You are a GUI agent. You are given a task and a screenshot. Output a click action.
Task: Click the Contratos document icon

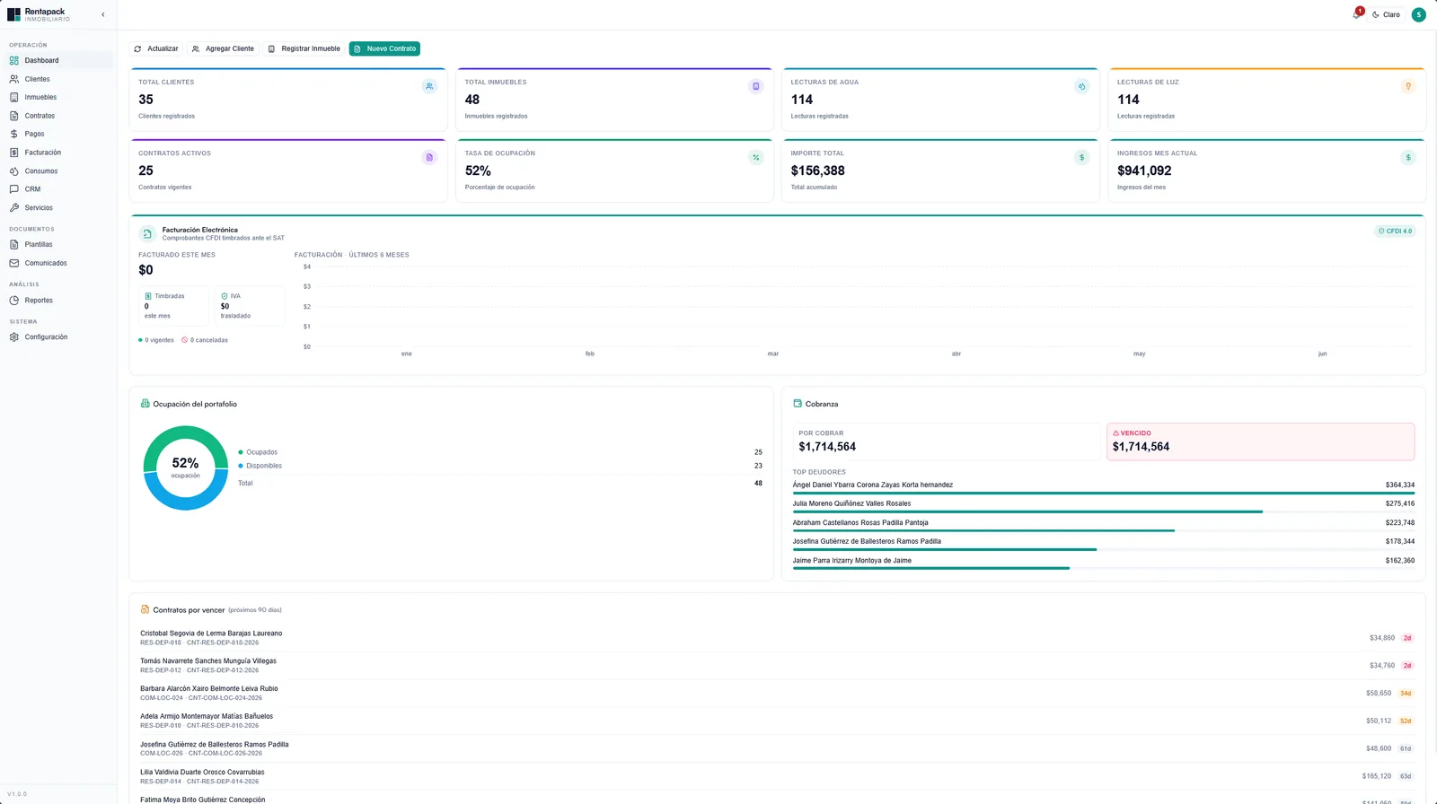(14, 116)
